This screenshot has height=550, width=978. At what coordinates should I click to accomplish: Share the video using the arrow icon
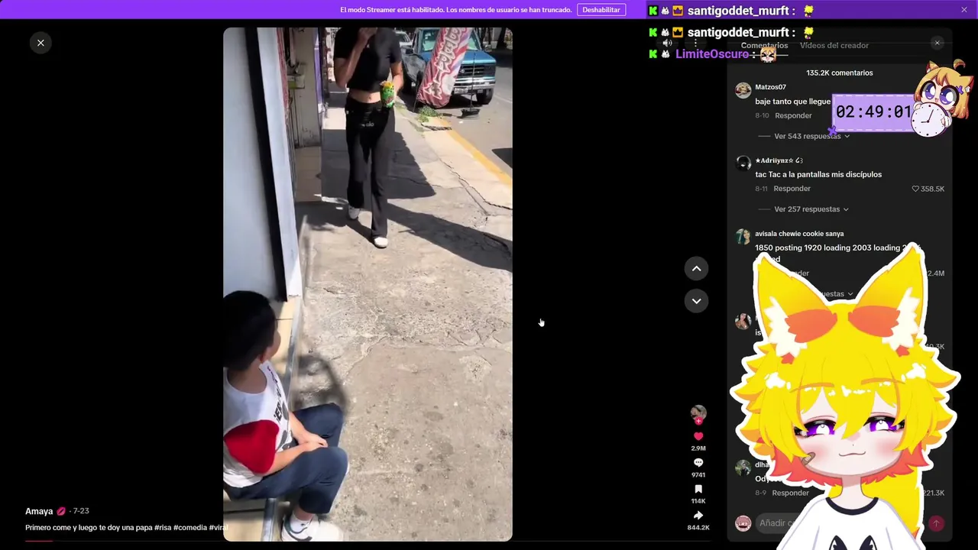point(698,516)
